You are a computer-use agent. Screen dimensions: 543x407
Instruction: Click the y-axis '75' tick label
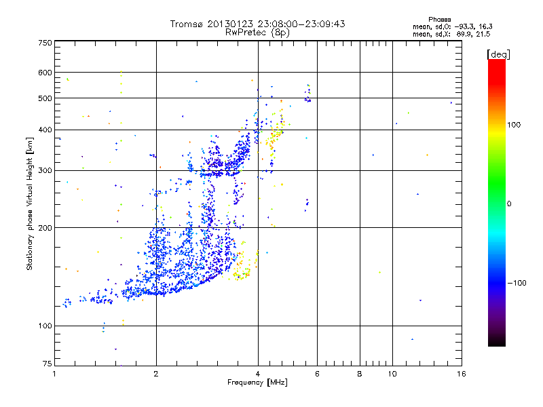(x=48, y=364)
